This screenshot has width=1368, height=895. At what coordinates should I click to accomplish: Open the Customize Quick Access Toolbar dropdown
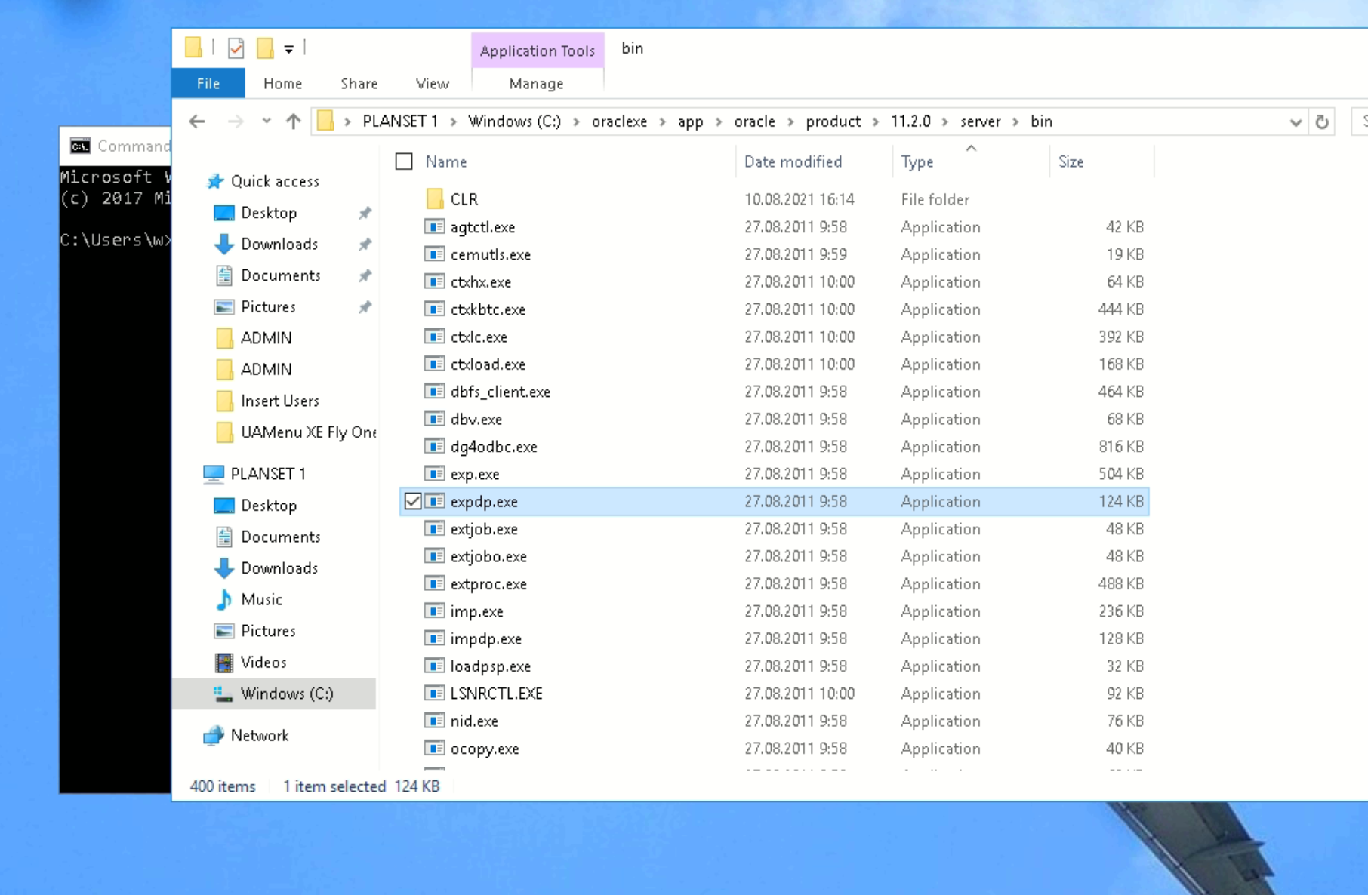[289, 50]
